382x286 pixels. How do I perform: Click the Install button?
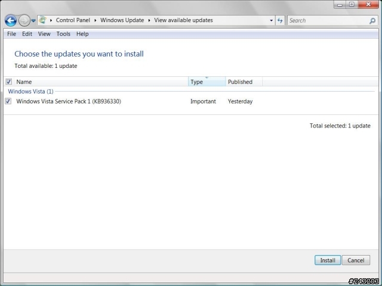(328, 260)
